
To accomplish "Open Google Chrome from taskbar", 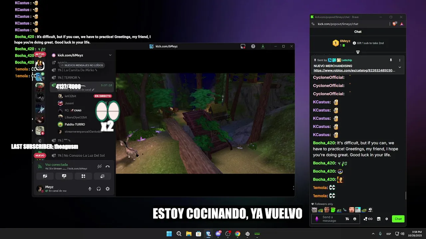I will tap(238, 234).
